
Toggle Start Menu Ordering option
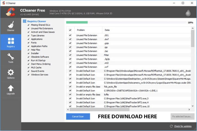click(x=28, y=64)
